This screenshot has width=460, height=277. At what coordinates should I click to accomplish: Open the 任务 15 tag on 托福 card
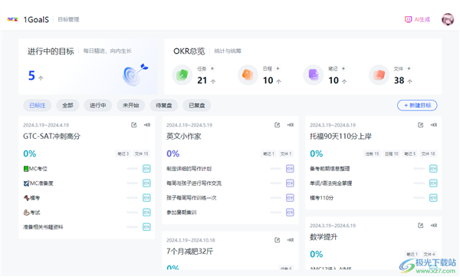pyautogui.click(x=372, y=153)
